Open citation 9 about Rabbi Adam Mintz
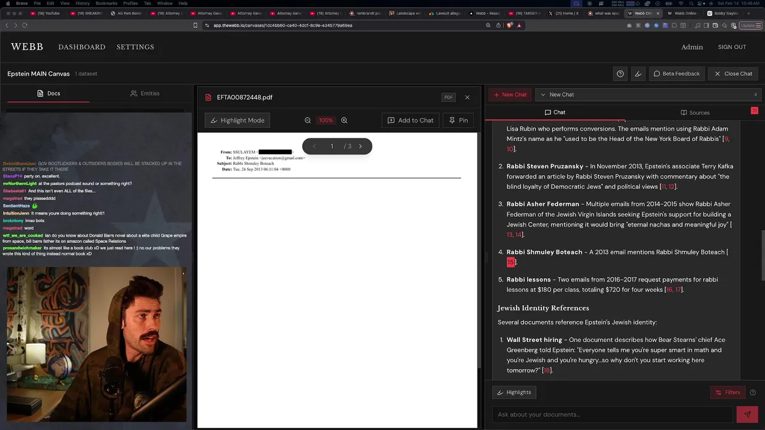Viewport: 765px width, 430px height. (726, 139)
